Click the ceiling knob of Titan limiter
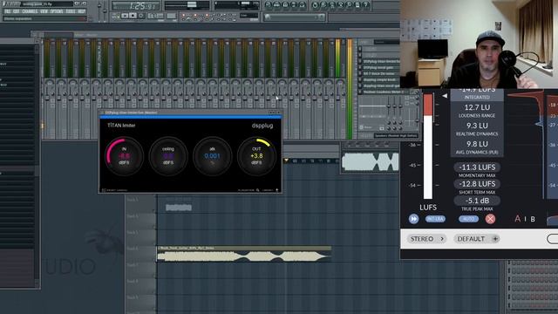 tap(168, 156)
